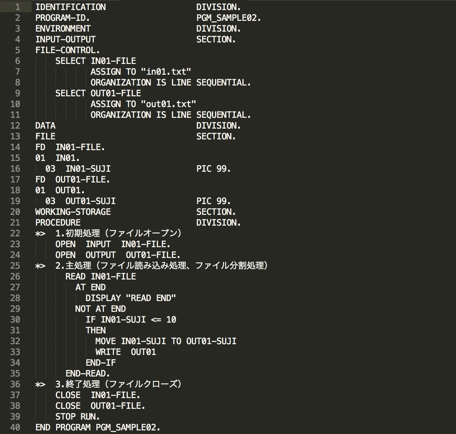The height and width of the screenshot is (434, 456).
Task: Click line number 1 in the gutter
Action: (x=18, y=7)
